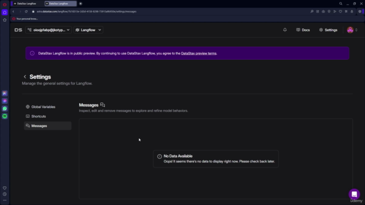Viewport: 365px width, 205px height.
Task: Click the Messages heading chat icon
Action: point(103,105)
